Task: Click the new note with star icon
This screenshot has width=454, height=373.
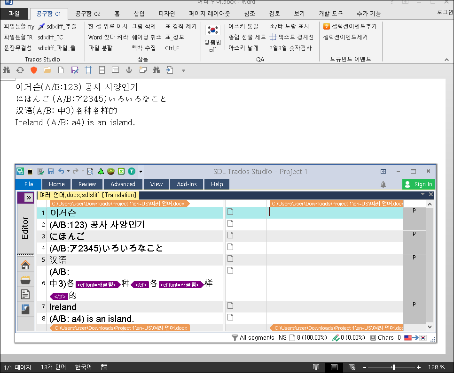Action: (143, 70)
